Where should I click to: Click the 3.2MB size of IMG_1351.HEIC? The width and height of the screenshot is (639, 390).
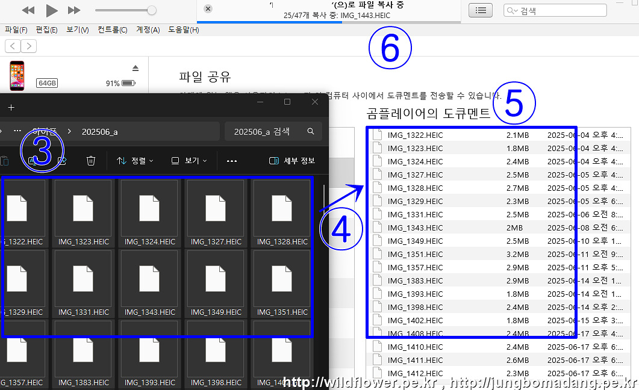point(517,254)
